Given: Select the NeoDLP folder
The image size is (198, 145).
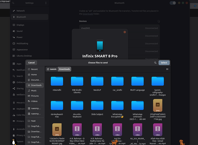Looking at the screenshot, I should (x=97, y=84).
